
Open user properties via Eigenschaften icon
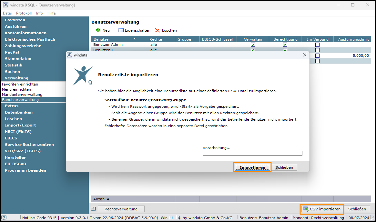tap(121, 30)
